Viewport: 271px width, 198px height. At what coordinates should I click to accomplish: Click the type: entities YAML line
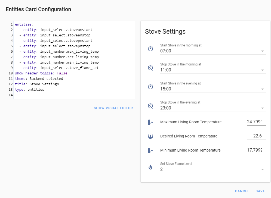30,90
